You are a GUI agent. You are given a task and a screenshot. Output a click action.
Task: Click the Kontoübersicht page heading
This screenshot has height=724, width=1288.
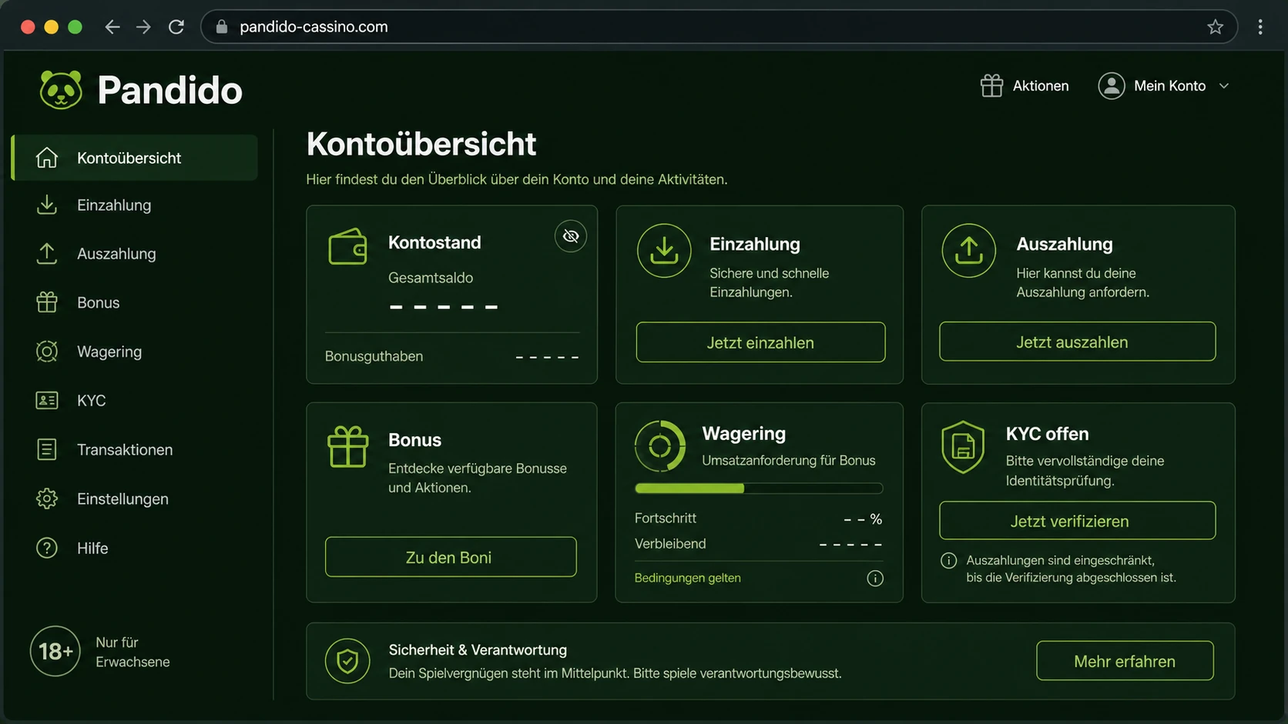[x=421, y=144]
